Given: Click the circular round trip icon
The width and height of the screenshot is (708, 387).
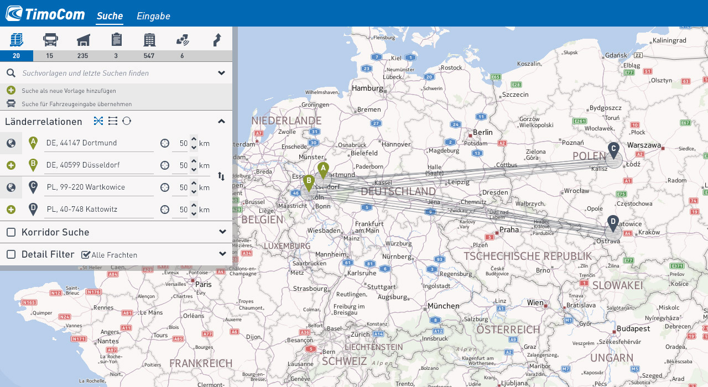Looking at the screenshot, I should [x=127, y=121].
